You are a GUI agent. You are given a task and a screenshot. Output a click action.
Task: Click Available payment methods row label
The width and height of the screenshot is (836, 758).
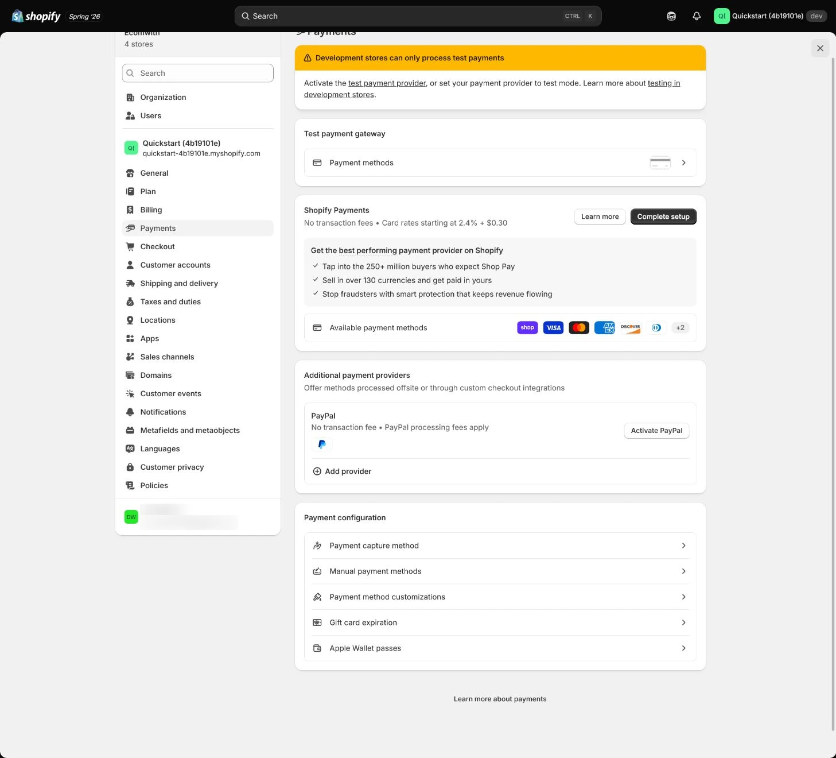coord(378,328)
